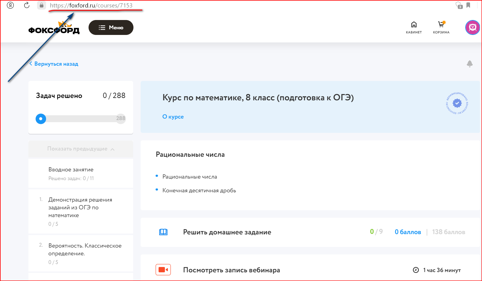Click the course verification badge
The height and width of the screenshot is (281, 482).
[x=457, y=103]
